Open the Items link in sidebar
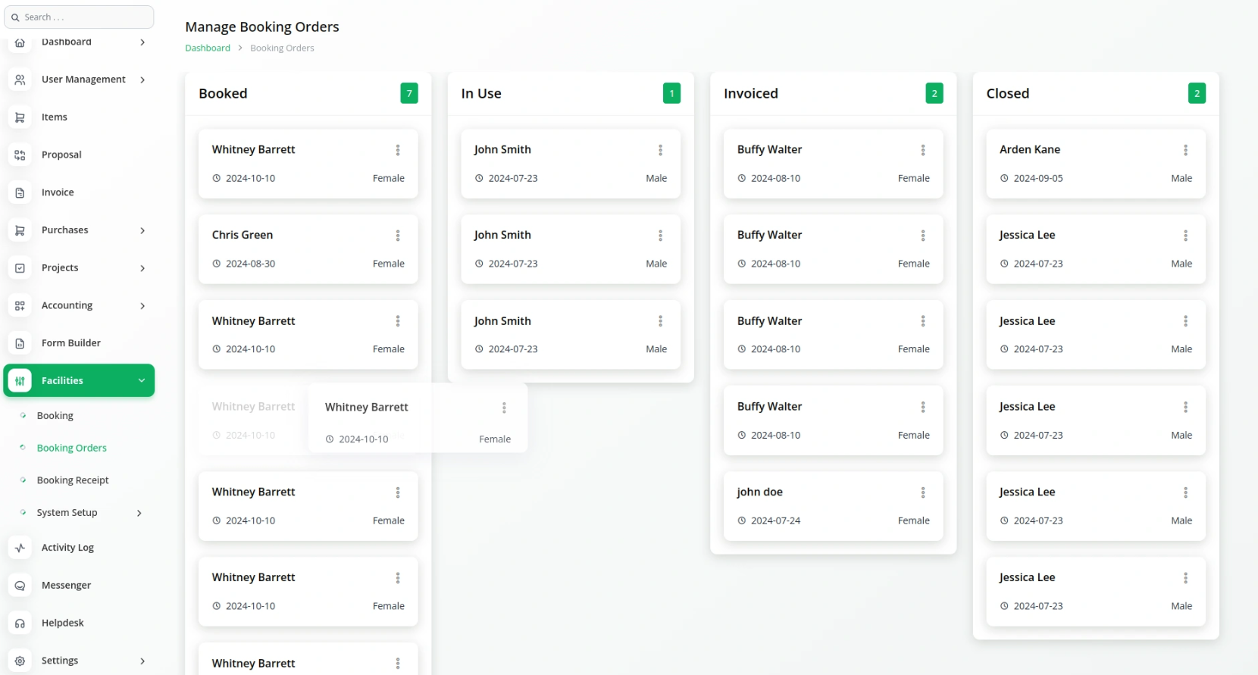The image size is (1258, 675). 55,117
